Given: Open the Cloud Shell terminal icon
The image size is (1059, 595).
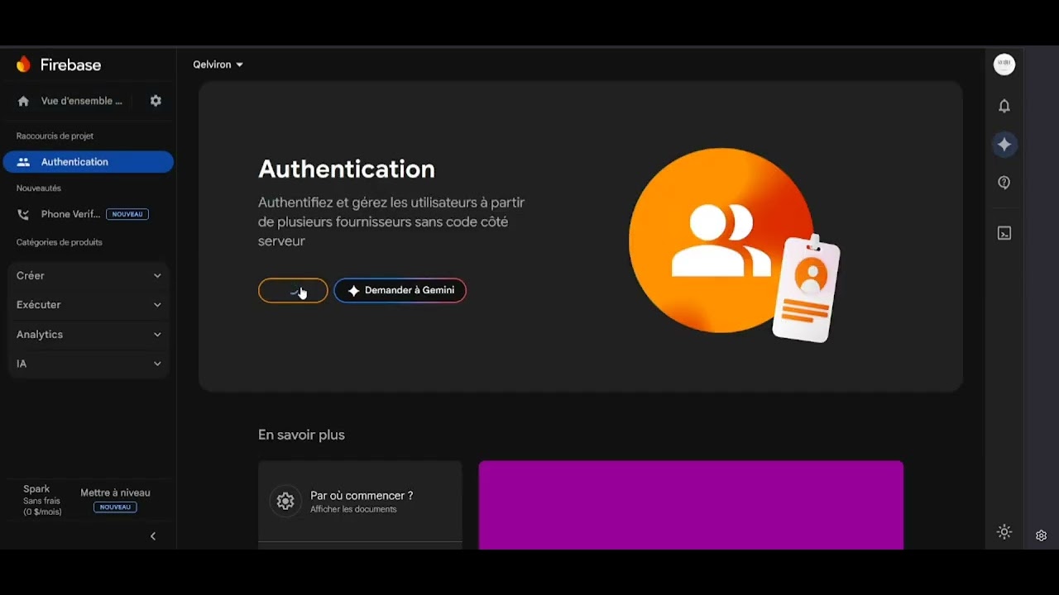Looking at the screenshot, I should tap(1004, 233).
